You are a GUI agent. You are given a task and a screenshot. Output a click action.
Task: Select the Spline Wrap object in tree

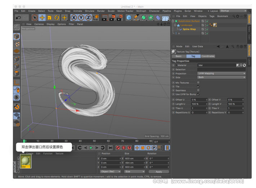click(x=189, y=29)
